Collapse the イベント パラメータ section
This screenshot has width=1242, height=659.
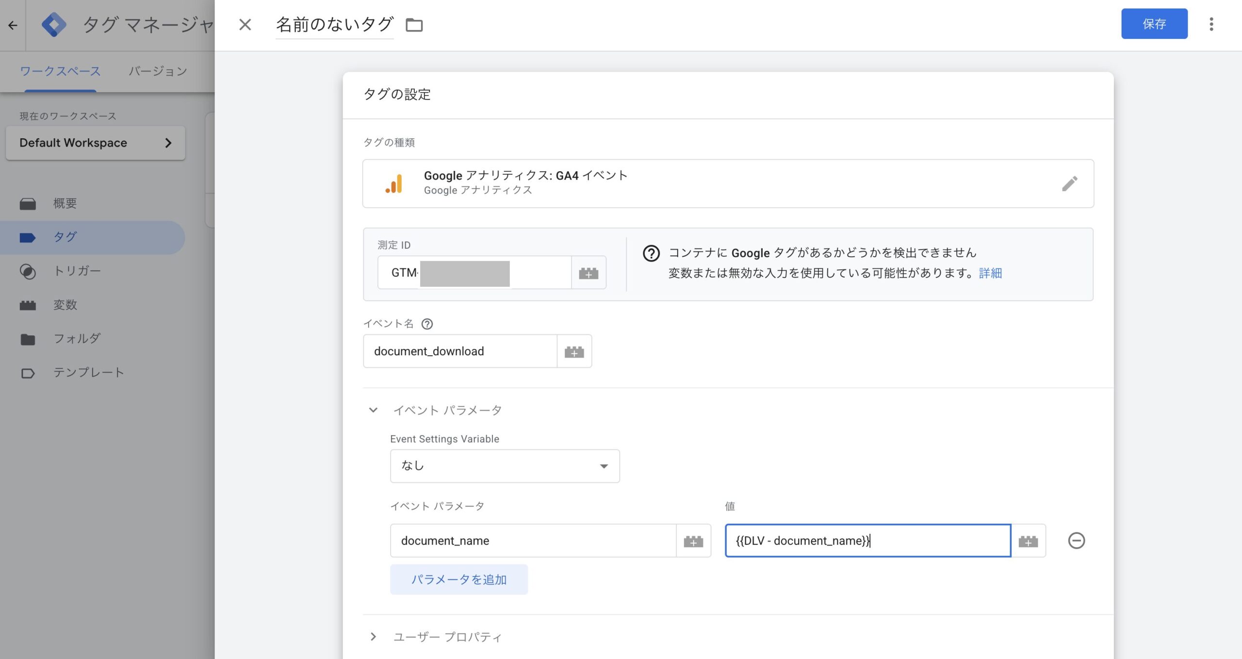pos(373,410)
